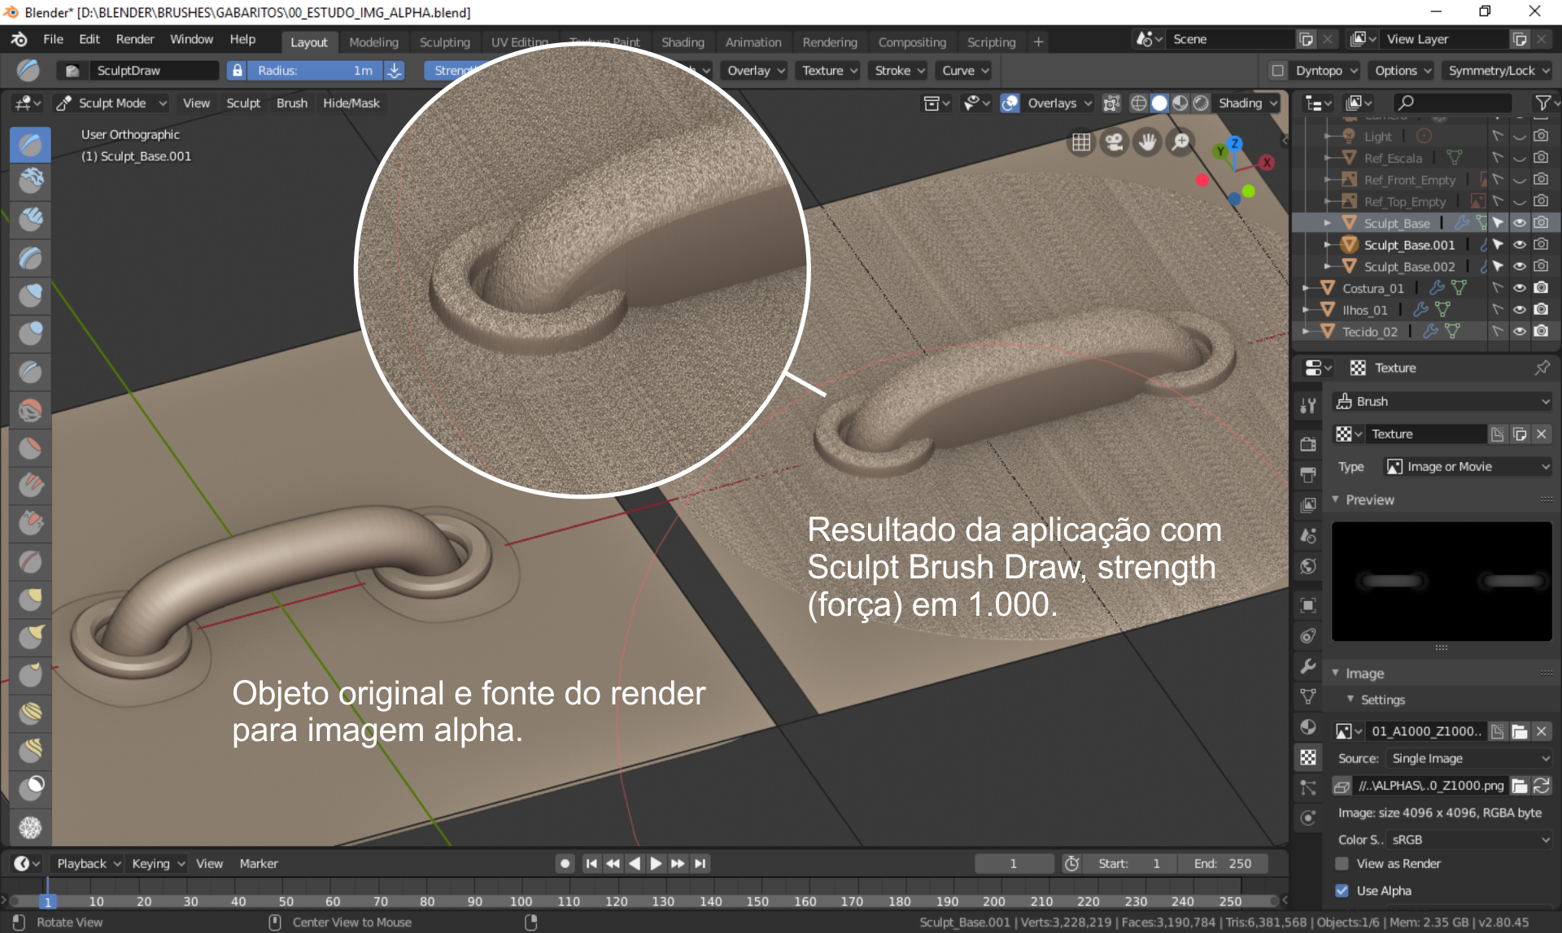
Task: Enable View as Render checkbox
Action: pyautogui.click(x=1342, y=864)
